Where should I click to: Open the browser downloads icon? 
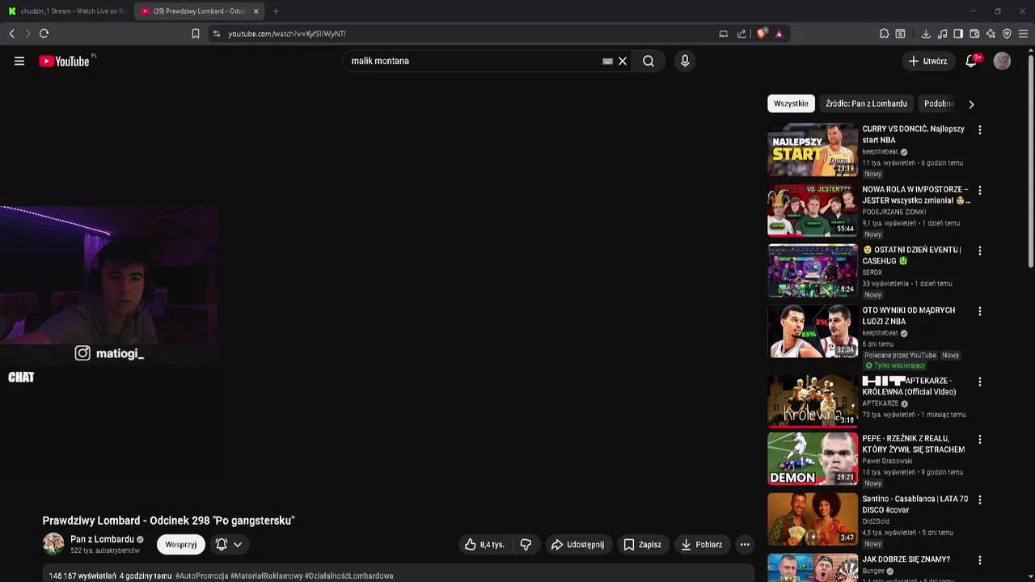coord(926,34)
